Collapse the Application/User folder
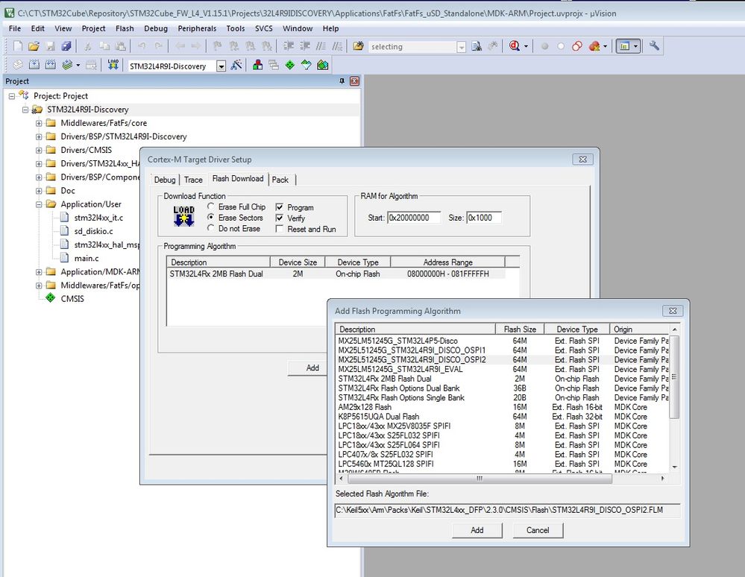Screen dimensions: 745x577 pos(39,204)
